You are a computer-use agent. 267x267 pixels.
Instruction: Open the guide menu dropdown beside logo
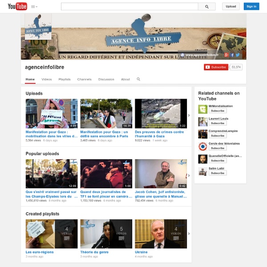tap(34, 7)
